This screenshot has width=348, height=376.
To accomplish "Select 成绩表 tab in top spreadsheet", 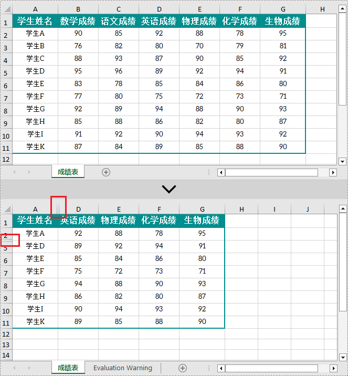I will 68,172.
